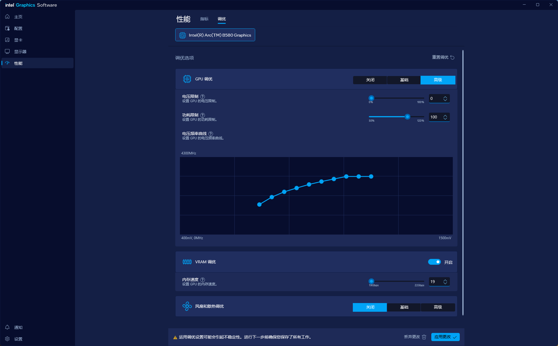
Task: Click stepper arrows on 电压限制 value box
Action: pyautogui.click(x=445, y=99)
